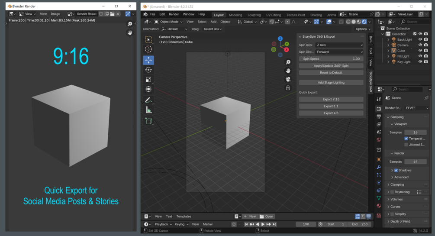Click the Export 1:1 button
The height and width of the screenshot is (236, 435).
click(331, 106)
